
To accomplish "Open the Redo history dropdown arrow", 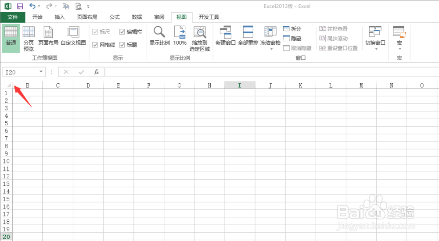I will 56,6.
